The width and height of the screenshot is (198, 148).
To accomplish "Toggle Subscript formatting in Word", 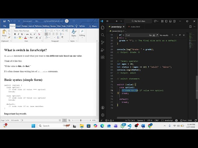I will point(31,34).
